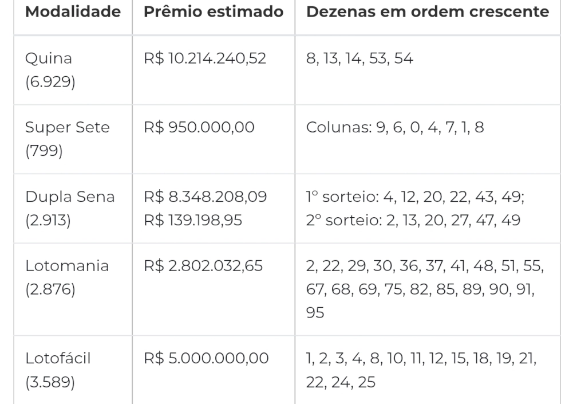This screenshot has height=404, width=561.
Task: Select the R$ 2.802.032,65 prize cell
Action: click(x=214, y=289)
